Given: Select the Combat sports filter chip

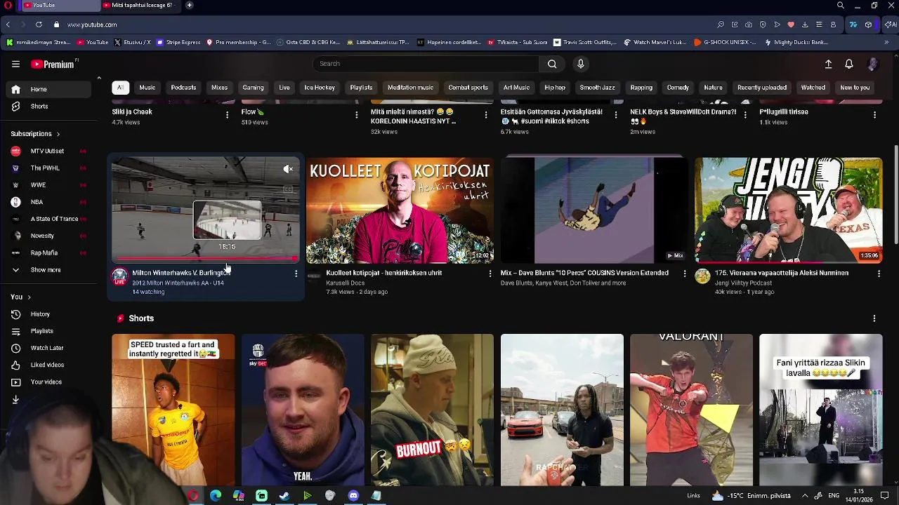Looking at the screenshot, I should pos(468,88).
